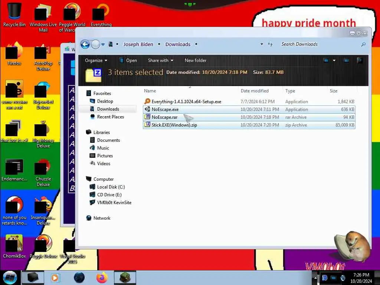Click the Downloads breadcrumb in address bar

click(178, 45)
